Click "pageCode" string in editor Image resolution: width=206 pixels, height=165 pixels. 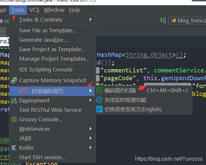point(118,78)
